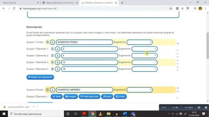Viewport: 209px width, 117px height.
Task: Bookmark this page with the star icon
Action: (170, 8)
